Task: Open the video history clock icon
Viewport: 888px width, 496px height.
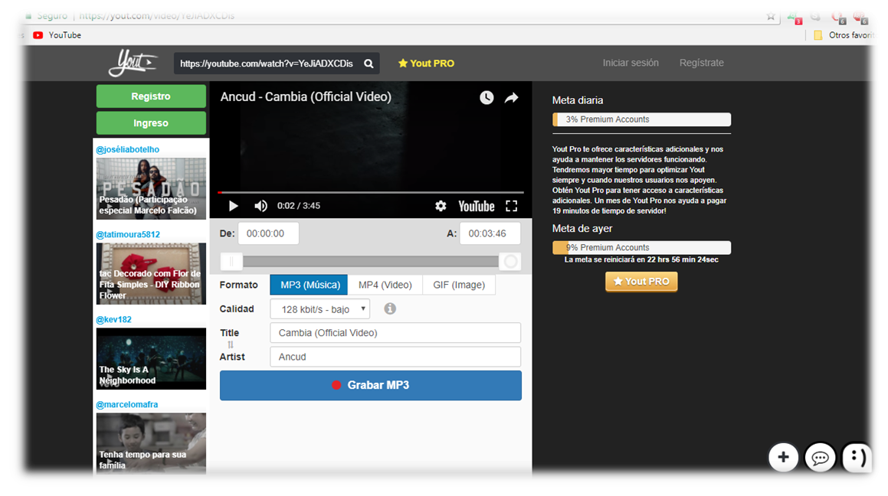Action: pyautogui.click(x=487, y=97)
